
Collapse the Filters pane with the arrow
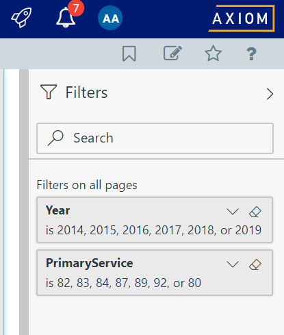(x=270, y=94)
